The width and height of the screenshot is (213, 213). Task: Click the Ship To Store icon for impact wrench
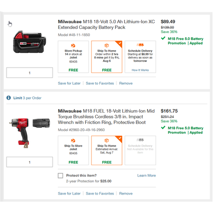point(73,141)
